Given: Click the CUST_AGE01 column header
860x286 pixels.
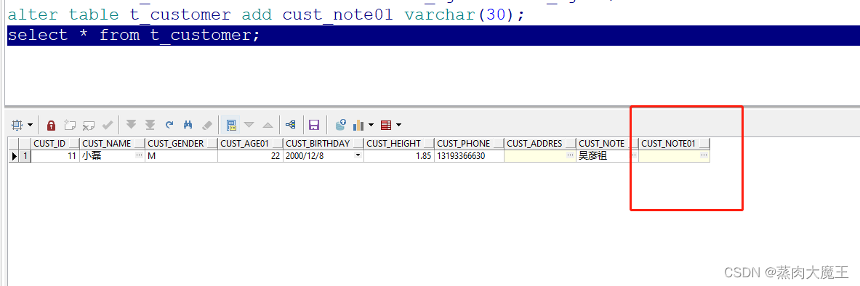Looking at the screenshot, I should (x=250, y=144).
